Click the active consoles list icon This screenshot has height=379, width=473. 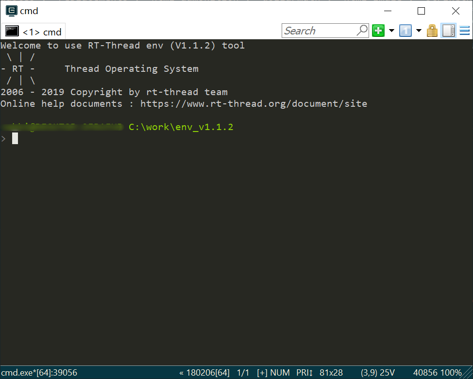click(x=405, y=31)
